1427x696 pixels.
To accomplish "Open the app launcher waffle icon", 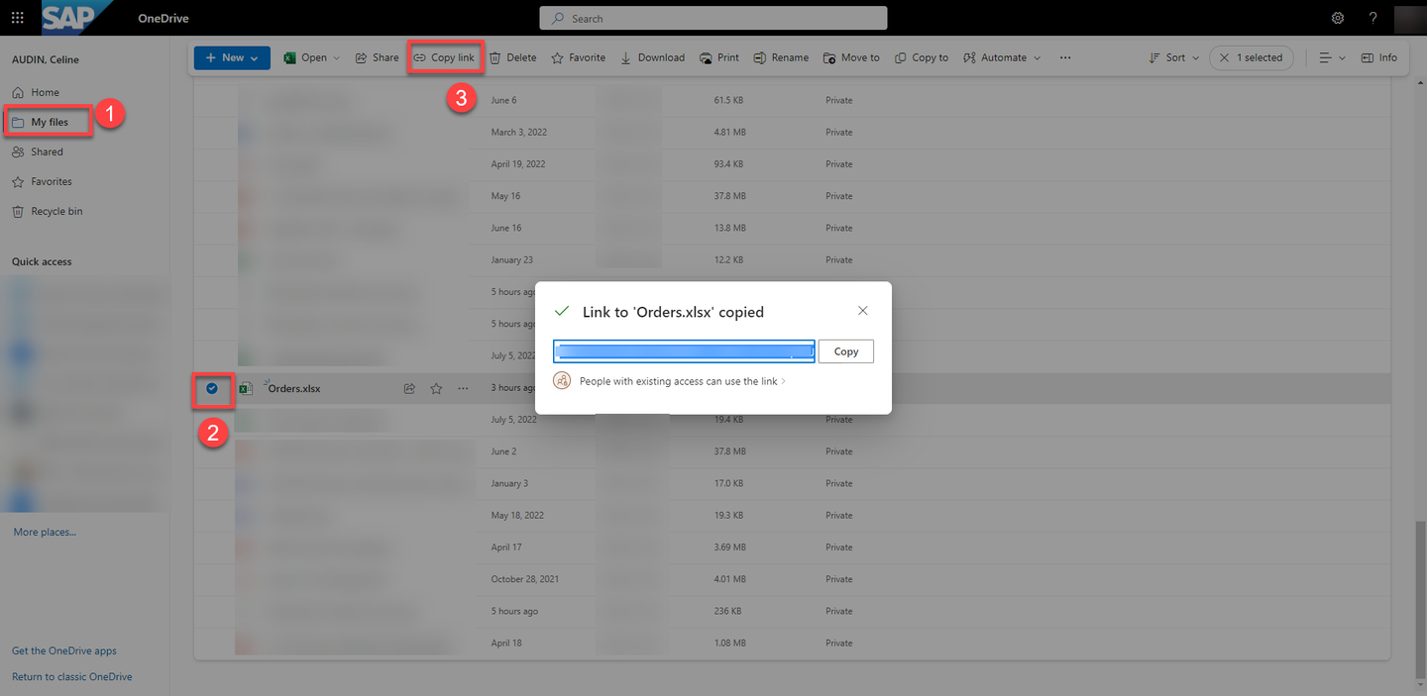I will (17, 18).
